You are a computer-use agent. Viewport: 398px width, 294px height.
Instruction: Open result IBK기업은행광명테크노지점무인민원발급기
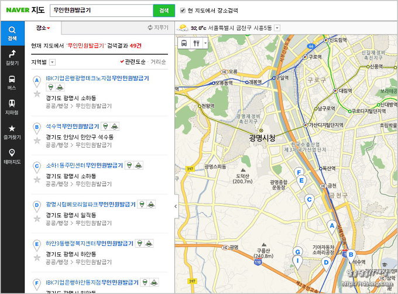97,78
